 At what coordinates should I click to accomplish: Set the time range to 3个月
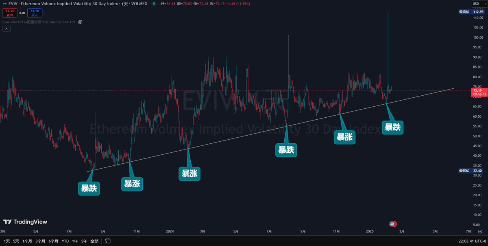(40, 241)
